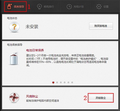Switch to the 充电计划 tab
120x111 pixels.
click(75, 7)
